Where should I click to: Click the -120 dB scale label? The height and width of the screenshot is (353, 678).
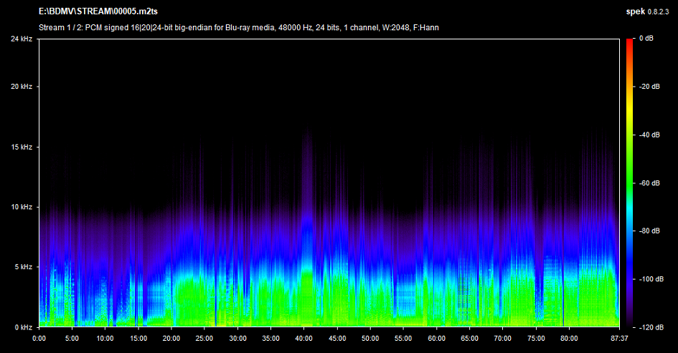pos(650,327)
